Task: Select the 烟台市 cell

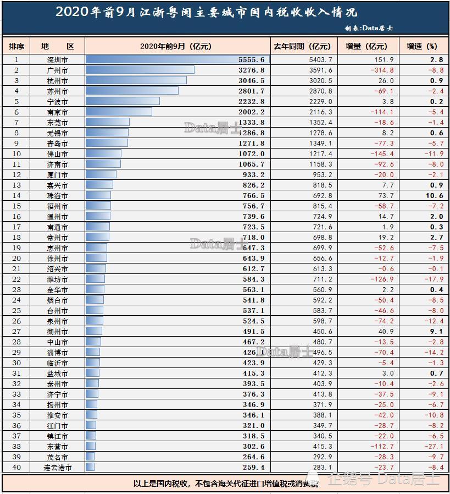Action: tap(58, 300)
